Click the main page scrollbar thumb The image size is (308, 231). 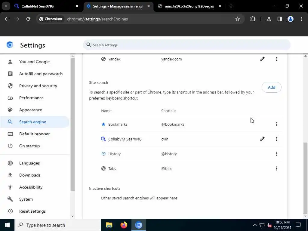(x=305, y=178)
